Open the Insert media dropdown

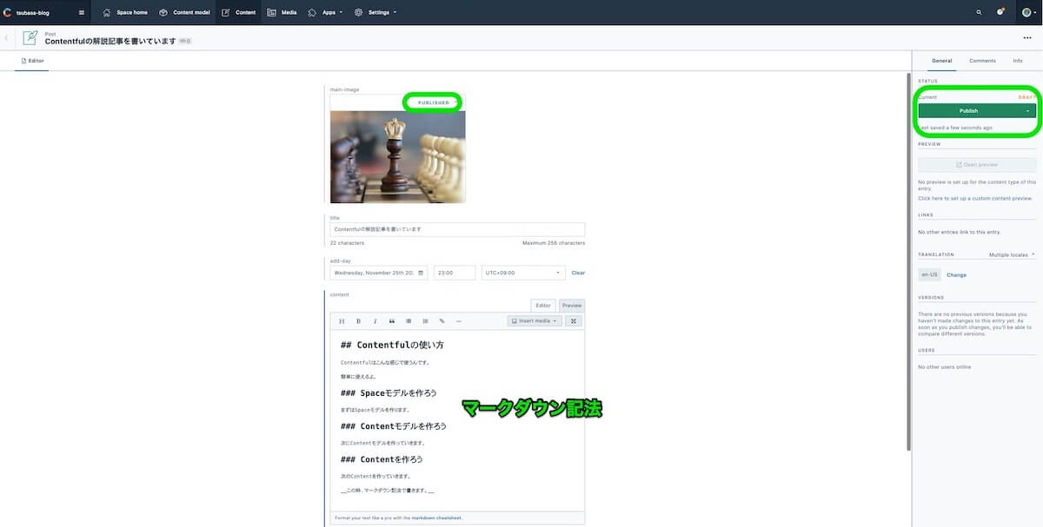[535, 321]
